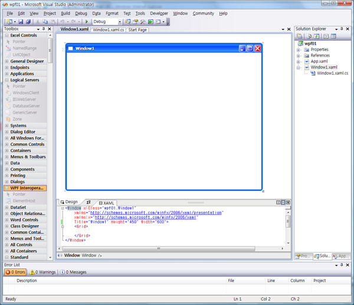
Task: Expand the Common Controls toolbox group
Action: tap(6, 144)
